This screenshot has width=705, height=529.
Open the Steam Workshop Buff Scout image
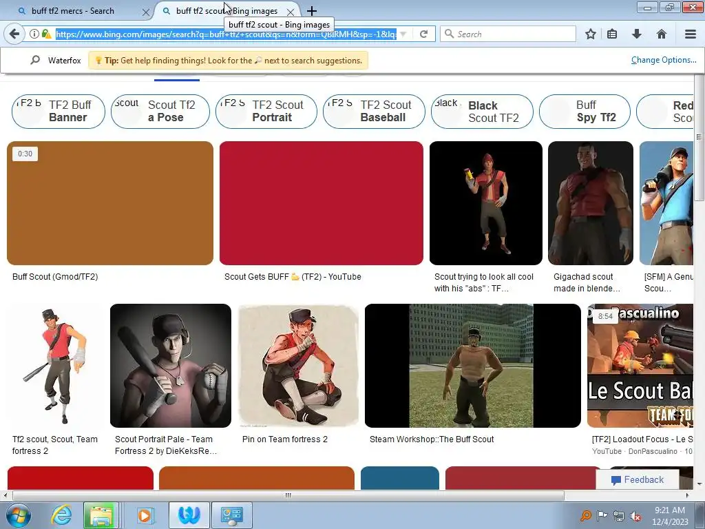[x=472, y=365]
